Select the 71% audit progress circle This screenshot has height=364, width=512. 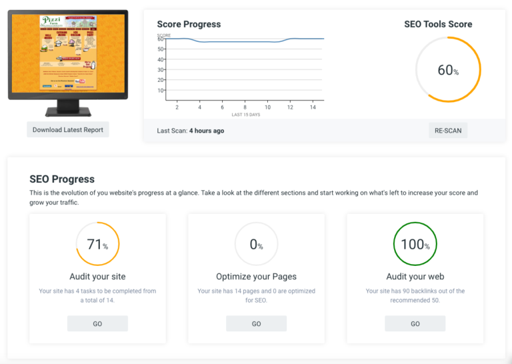(x=97, y=244)
